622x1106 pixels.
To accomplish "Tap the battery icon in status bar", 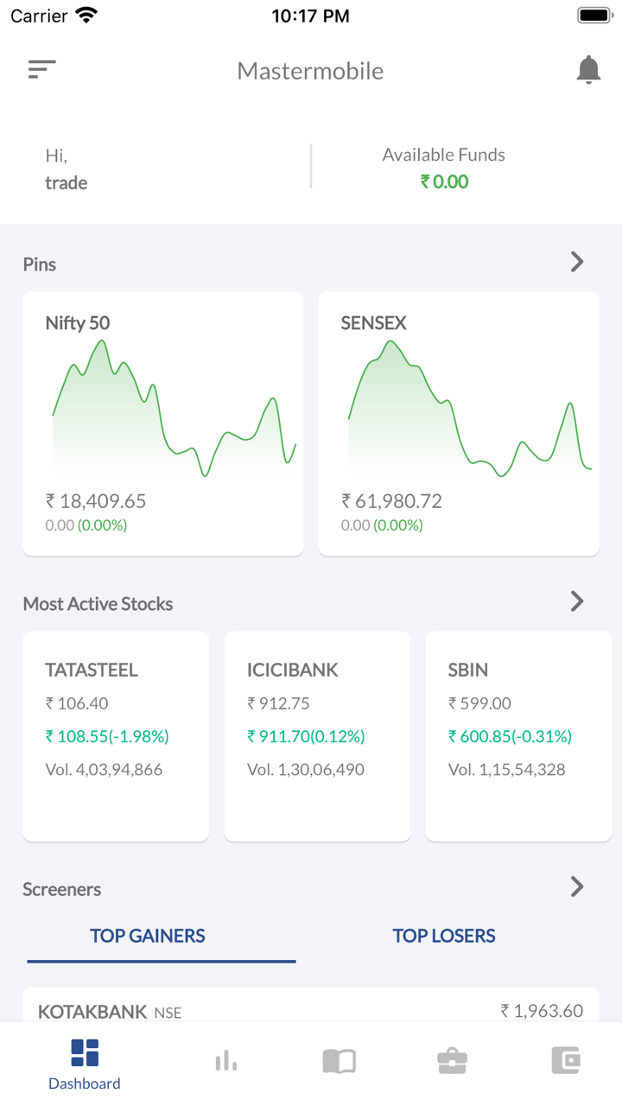I will tap(593, 16).
